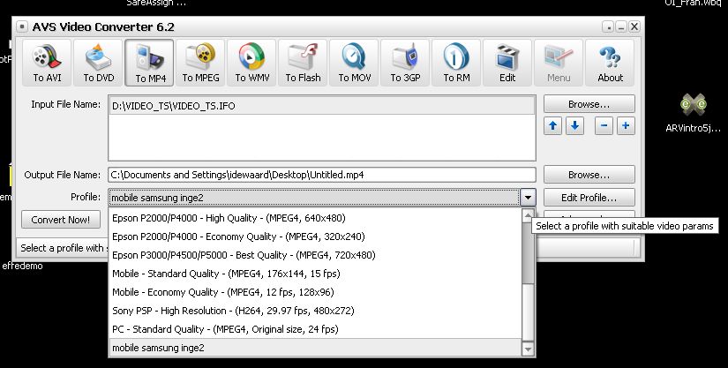Open the Edit Profile dialog
The image size is (728, 368).
click(589, 198)
